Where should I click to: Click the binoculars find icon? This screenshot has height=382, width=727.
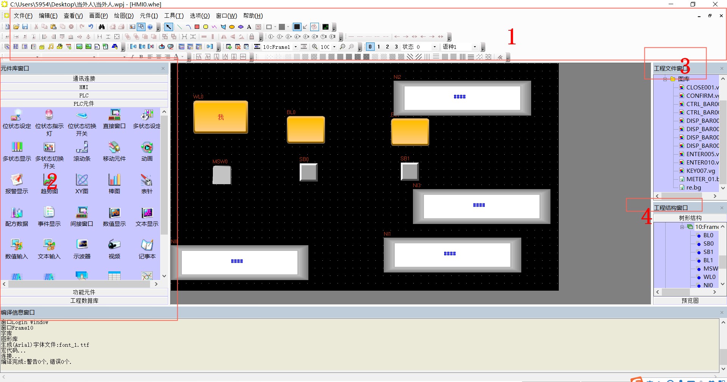pyautogui.click(x=102, y=27)
